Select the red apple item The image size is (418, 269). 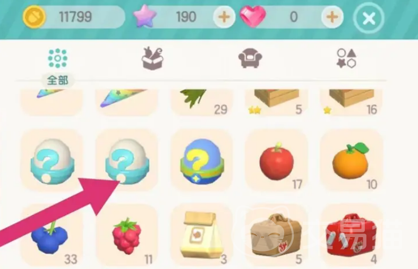[x=276, y=161]
